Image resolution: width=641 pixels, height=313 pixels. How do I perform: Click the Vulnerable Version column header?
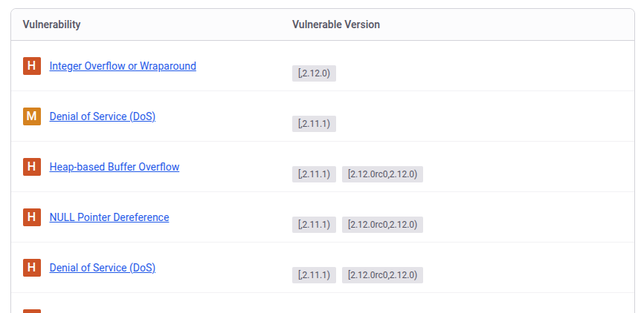click(335, 24)
